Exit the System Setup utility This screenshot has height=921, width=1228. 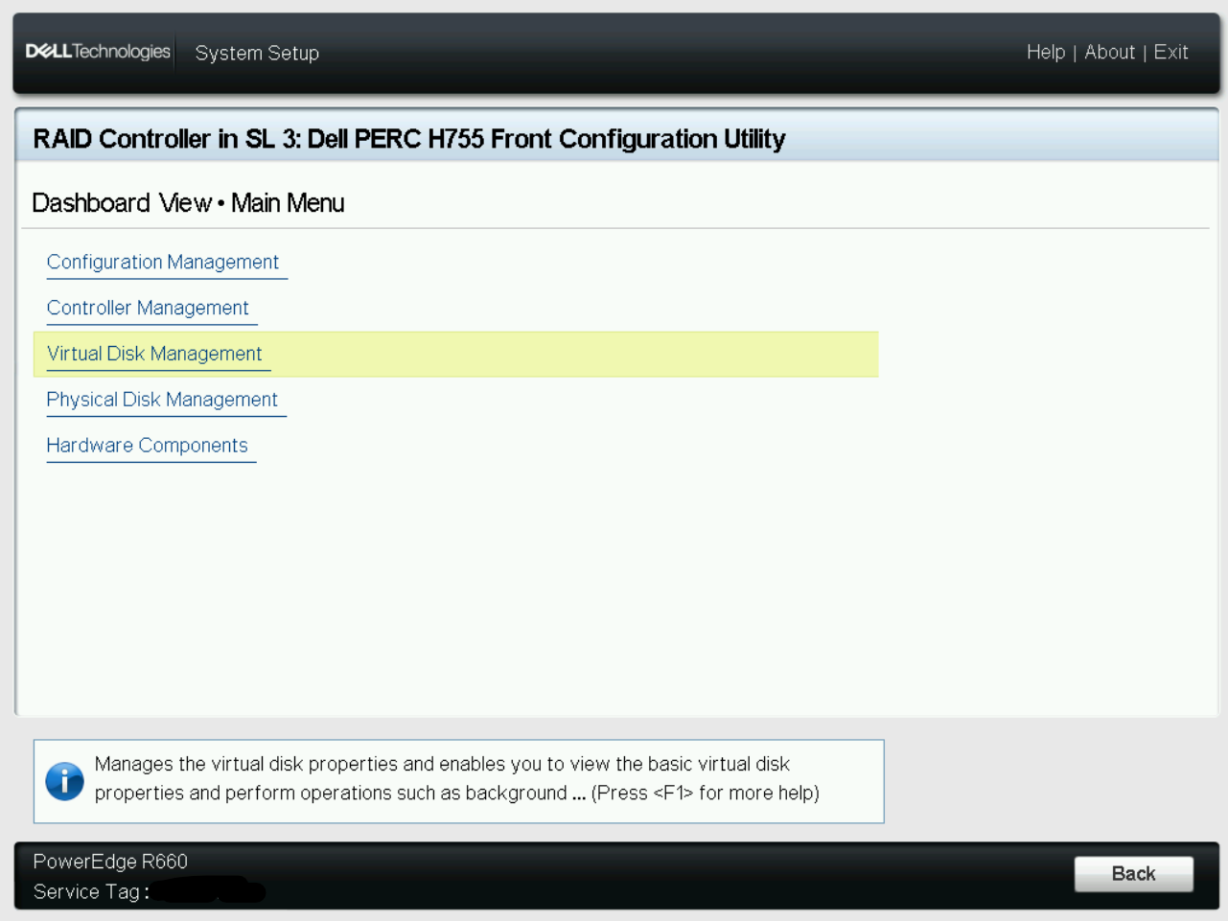pyautogui.click(x=1170, y=53)
